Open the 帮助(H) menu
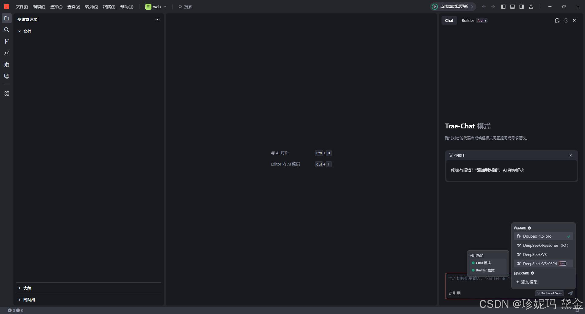This screenshot has width=585, height=314. pos(127,7)
